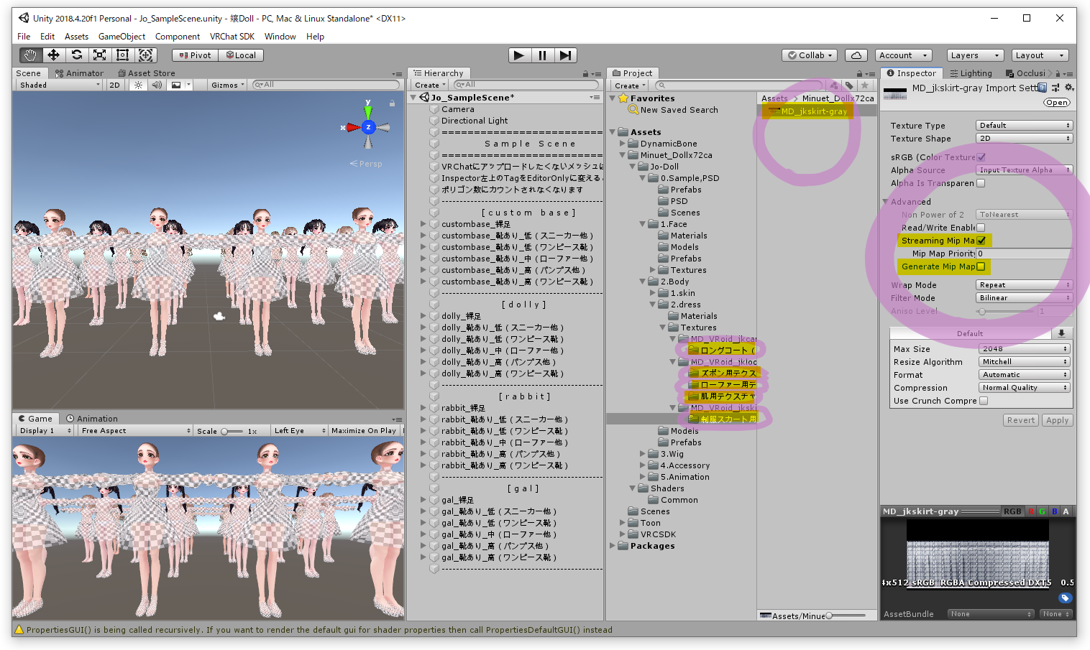Open Shaded draw mode dropdown
This screenshot has width=1090, height=650.
pyautogui.click(x=60, y=85)
